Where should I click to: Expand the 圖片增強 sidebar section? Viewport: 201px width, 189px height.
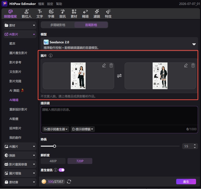click(20, 173)
